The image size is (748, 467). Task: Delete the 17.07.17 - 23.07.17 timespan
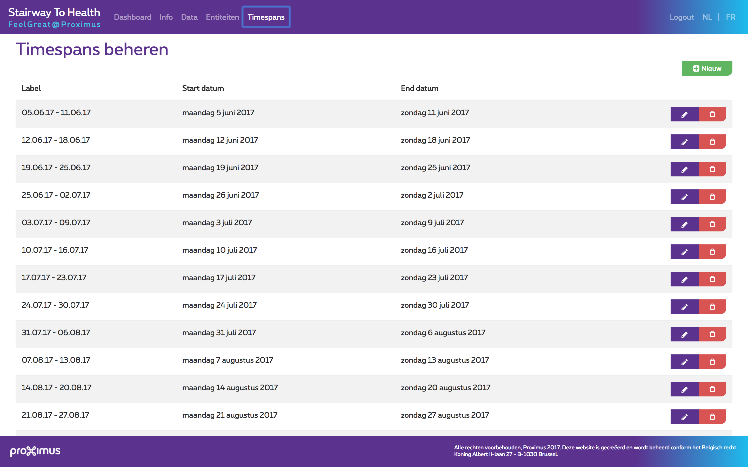pyautogui.click(x=712, y=279)
